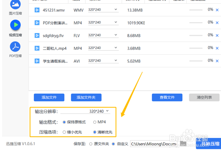Viewport: 221px width, 153px height.
Task: Save to 原文件夹 original folder
Action: click(91, 144)
